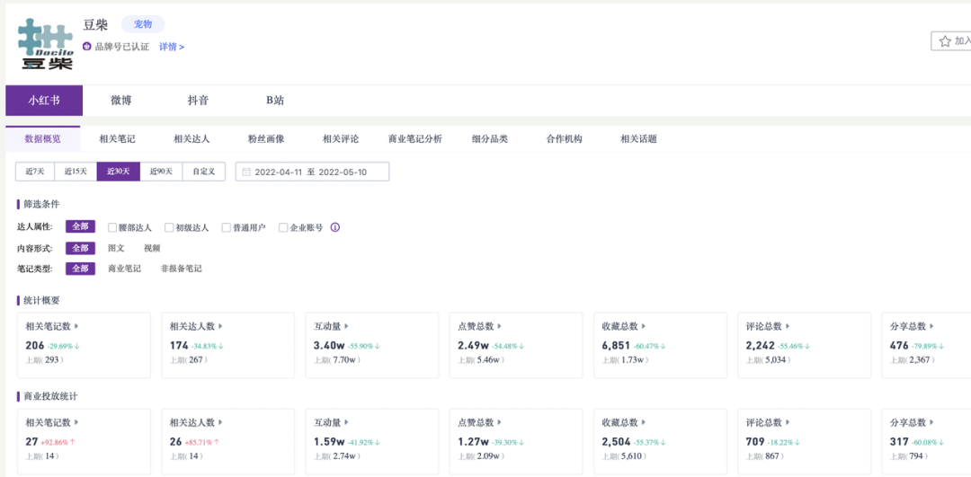
Task: Expand 相关达人数 arrow in 商业投放统计
Action: pyautogui.click(x=220, y=422)
